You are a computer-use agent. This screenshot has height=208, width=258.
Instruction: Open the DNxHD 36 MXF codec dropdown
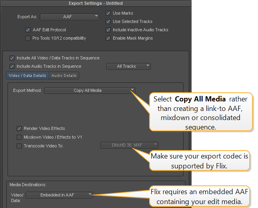pos(129,145)
